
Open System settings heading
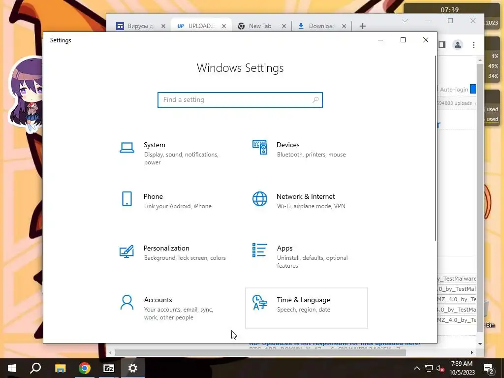[154, 145]
